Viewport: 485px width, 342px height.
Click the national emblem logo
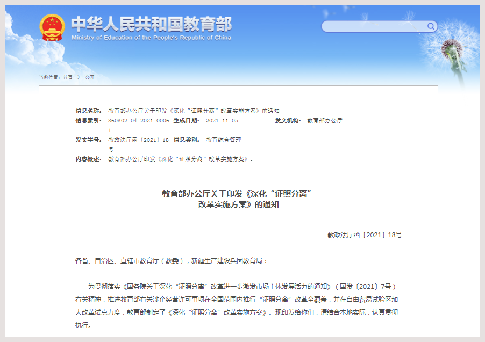click(53, 27)
